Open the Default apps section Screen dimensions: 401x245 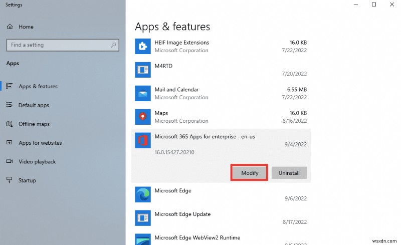pos(34,105)
